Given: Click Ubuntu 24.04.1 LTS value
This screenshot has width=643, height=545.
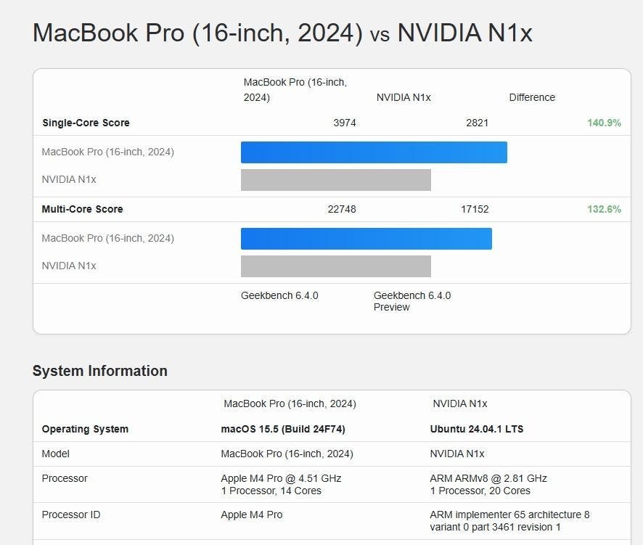Looking at the screenshot, I should pyautogui.click(x=477, y=429).
